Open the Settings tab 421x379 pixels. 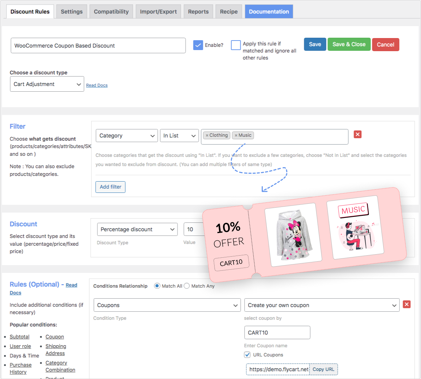tap(72, 12)
